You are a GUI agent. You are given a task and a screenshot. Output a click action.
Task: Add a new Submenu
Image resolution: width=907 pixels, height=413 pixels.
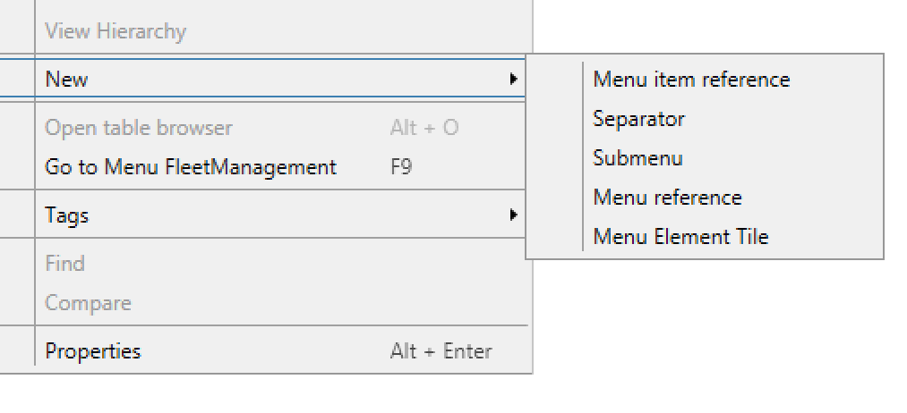click(637, 157)
